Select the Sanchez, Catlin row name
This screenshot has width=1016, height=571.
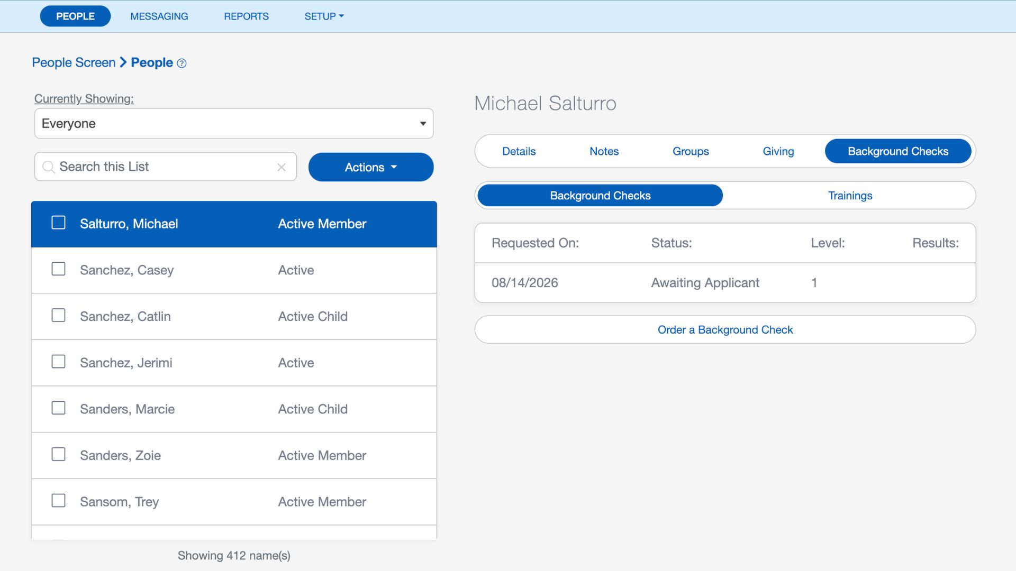click(x=125, y=317)
